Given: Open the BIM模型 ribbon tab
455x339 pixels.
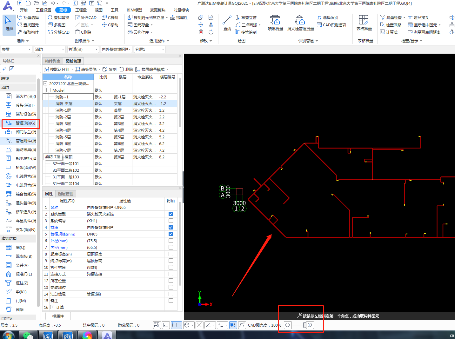Looking at the screenshot, I should (134, 10).
